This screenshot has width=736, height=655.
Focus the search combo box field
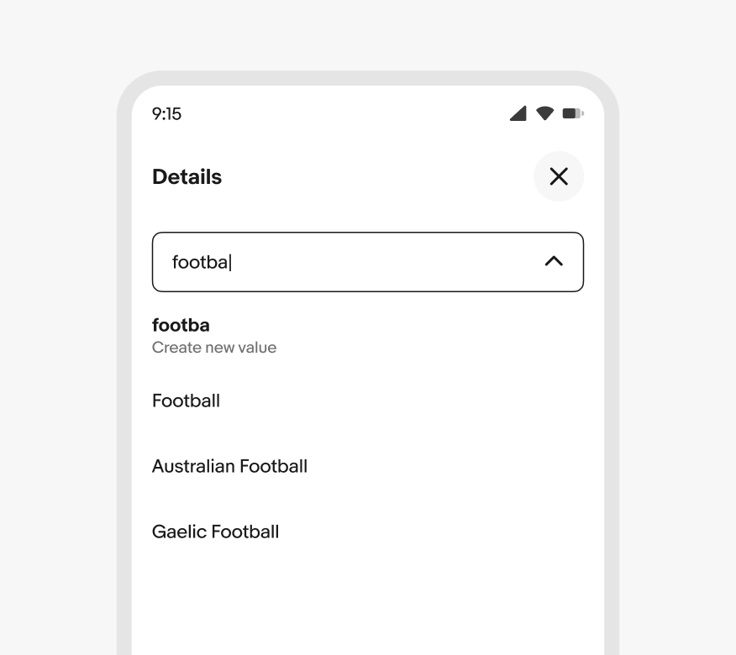[x=368, y=262]
